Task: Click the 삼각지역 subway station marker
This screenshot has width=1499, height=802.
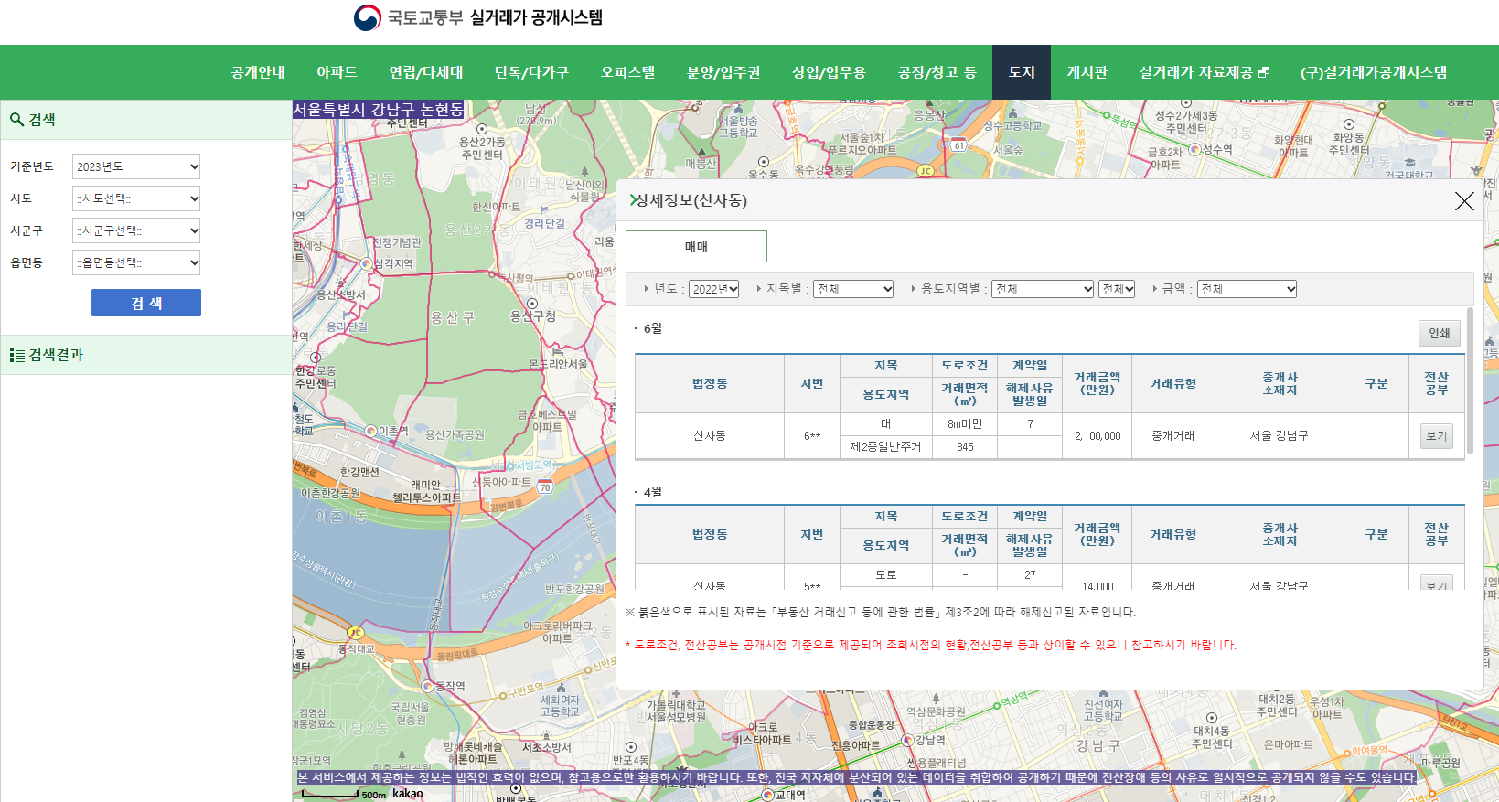Action: (x=367, y=263)
